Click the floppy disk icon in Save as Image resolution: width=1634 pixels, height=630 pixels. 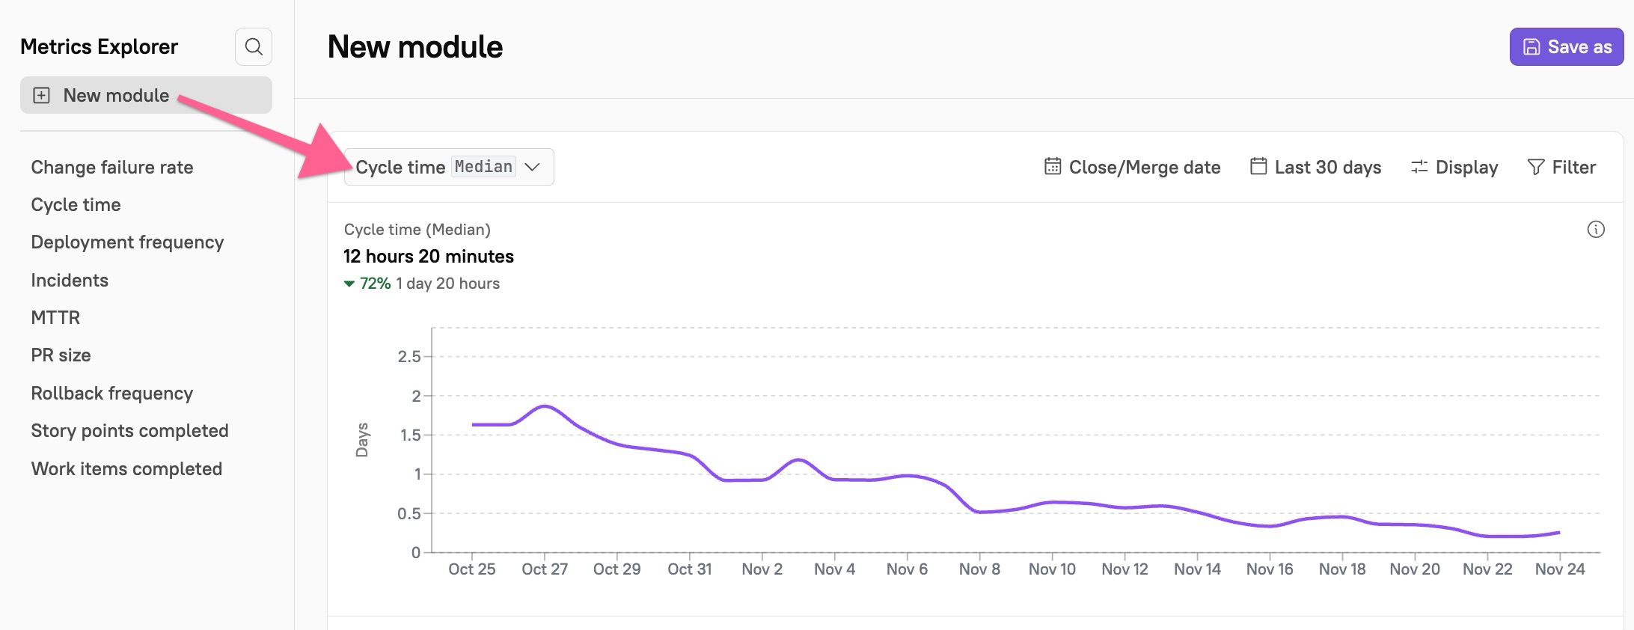point(1532,47)
